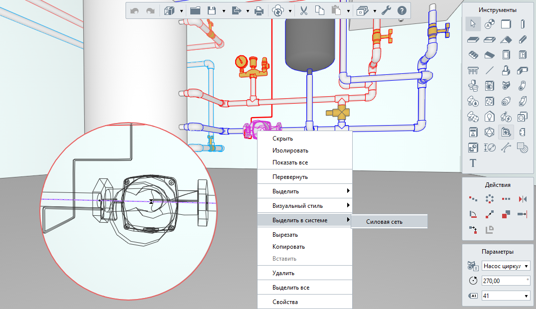Click the circular array action icon
Viewport: 536px width, 309px height.
pos(490,199)
